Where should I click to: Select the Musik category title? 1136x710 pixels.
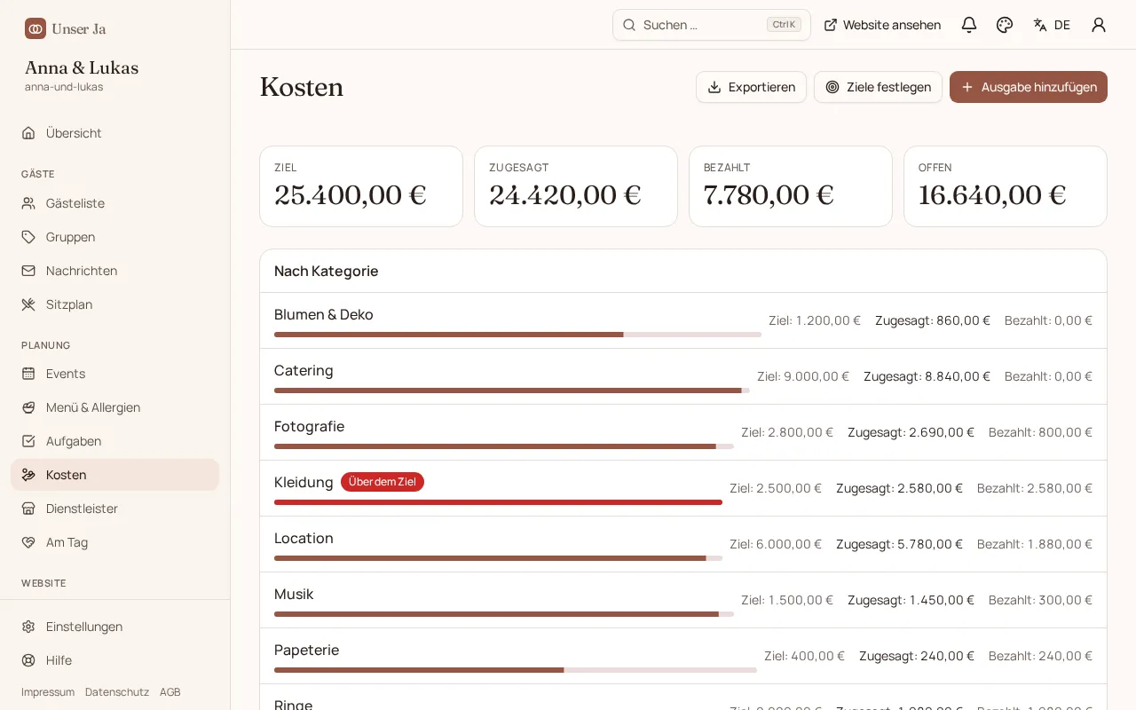[x=294, y=594]
